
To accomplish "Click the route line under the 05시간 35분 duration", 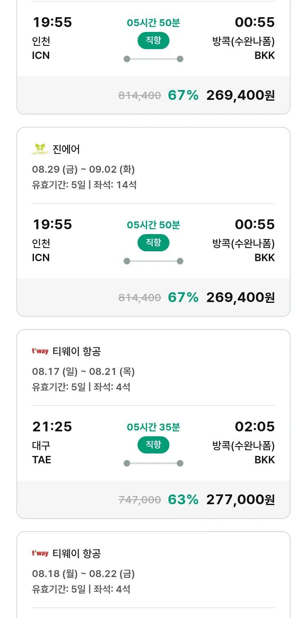I will pyautogui.click(x=153, y=463).
